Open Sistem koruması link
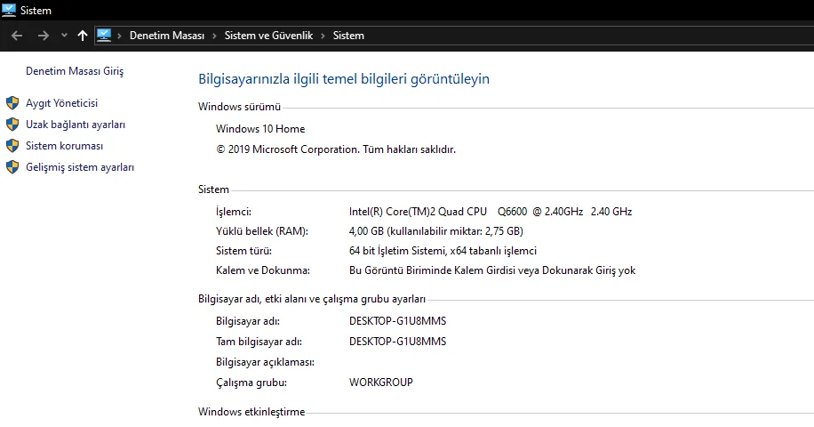 [x=64, y=146]
